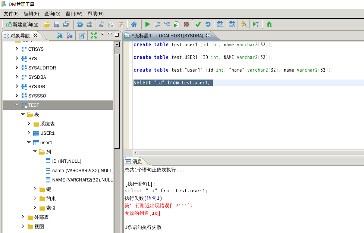Expand the SYSJOB schema node
Screen dimensions: 364x233
coord(17,86)
